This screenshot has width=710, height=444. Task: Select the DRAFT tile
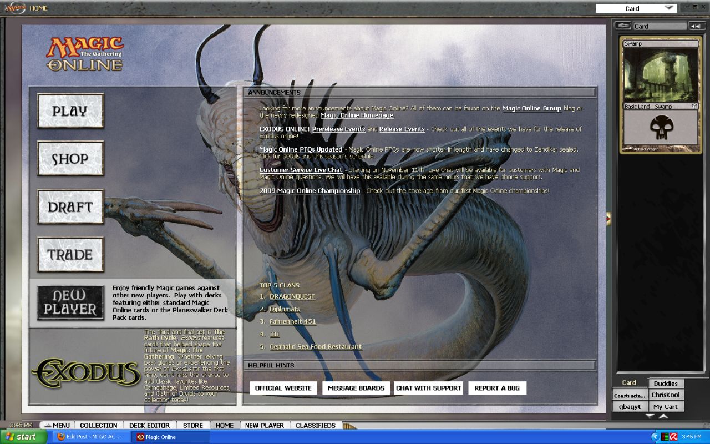point(70,206)
